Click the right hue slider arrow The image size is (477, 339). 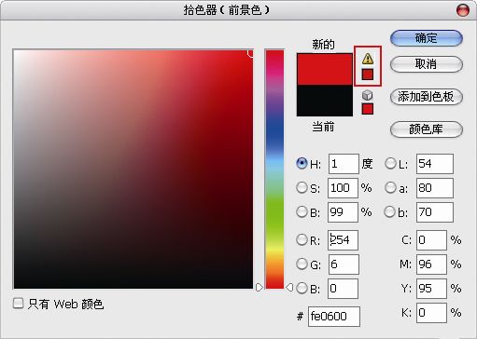click(x=289, y=288)
